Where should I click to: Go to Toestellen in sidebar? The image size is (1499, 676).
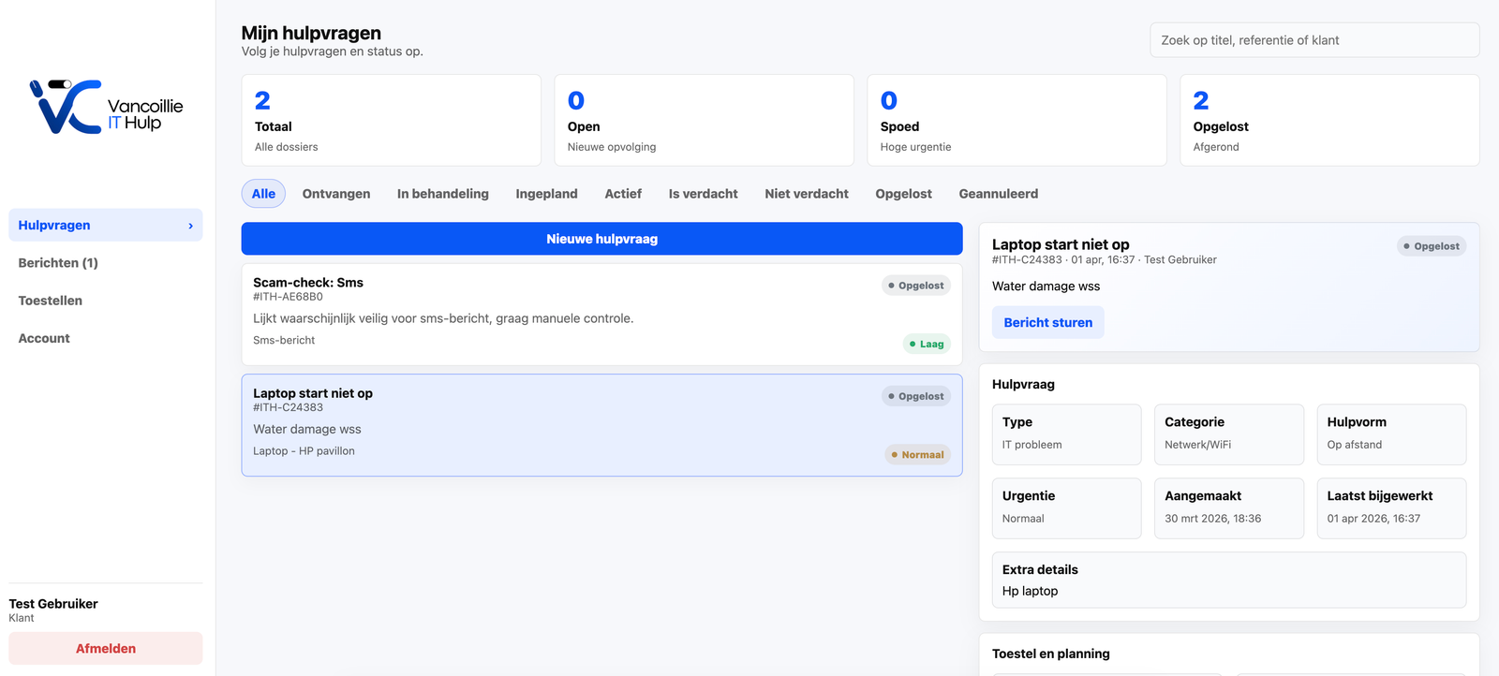[x=51, y=301]
